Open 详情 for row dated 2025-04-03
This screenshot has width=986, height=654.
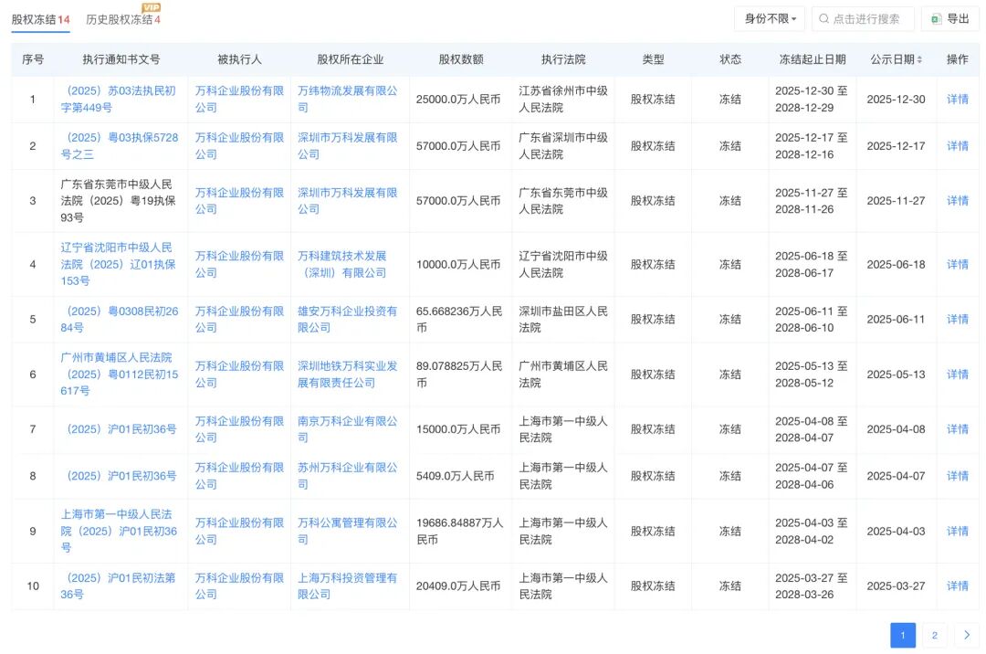957,532
